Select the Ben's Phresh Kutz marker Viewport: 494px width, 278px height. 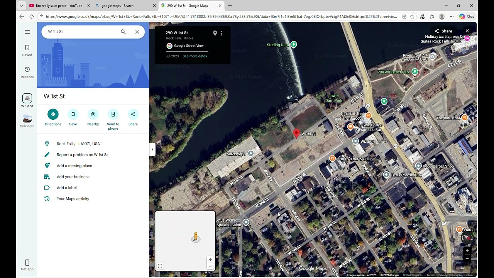click(x=386, y=175)
